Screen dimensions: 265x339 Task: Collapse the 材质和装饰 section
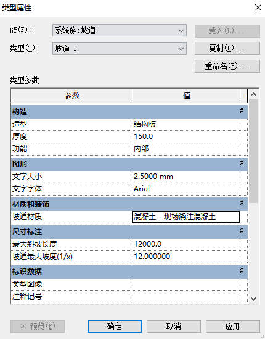point(242,202)
